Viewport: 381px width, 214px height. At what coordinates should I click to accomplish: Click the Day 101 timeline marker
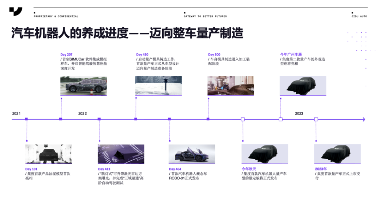pyautogui.click(x=26, y=119)
